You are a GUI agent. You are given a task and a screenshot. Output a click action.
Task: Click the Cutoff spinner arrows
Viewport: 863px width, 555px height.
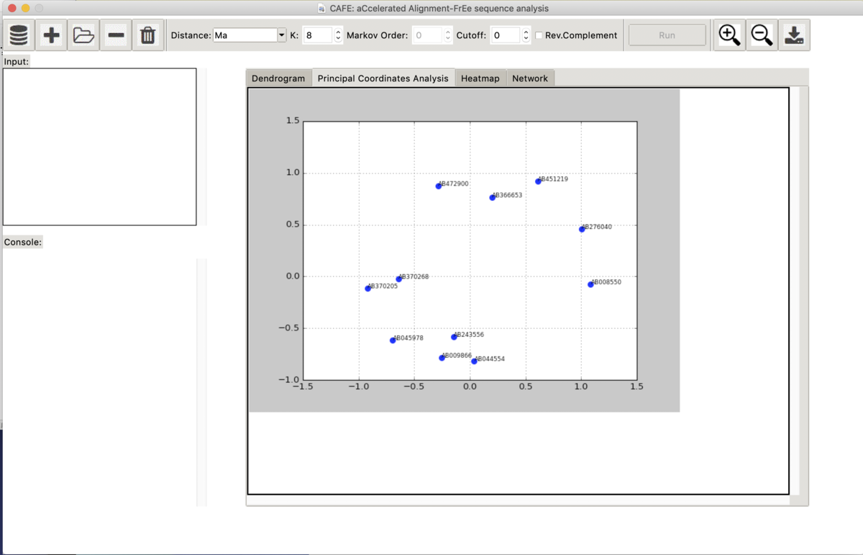point(526,35)
